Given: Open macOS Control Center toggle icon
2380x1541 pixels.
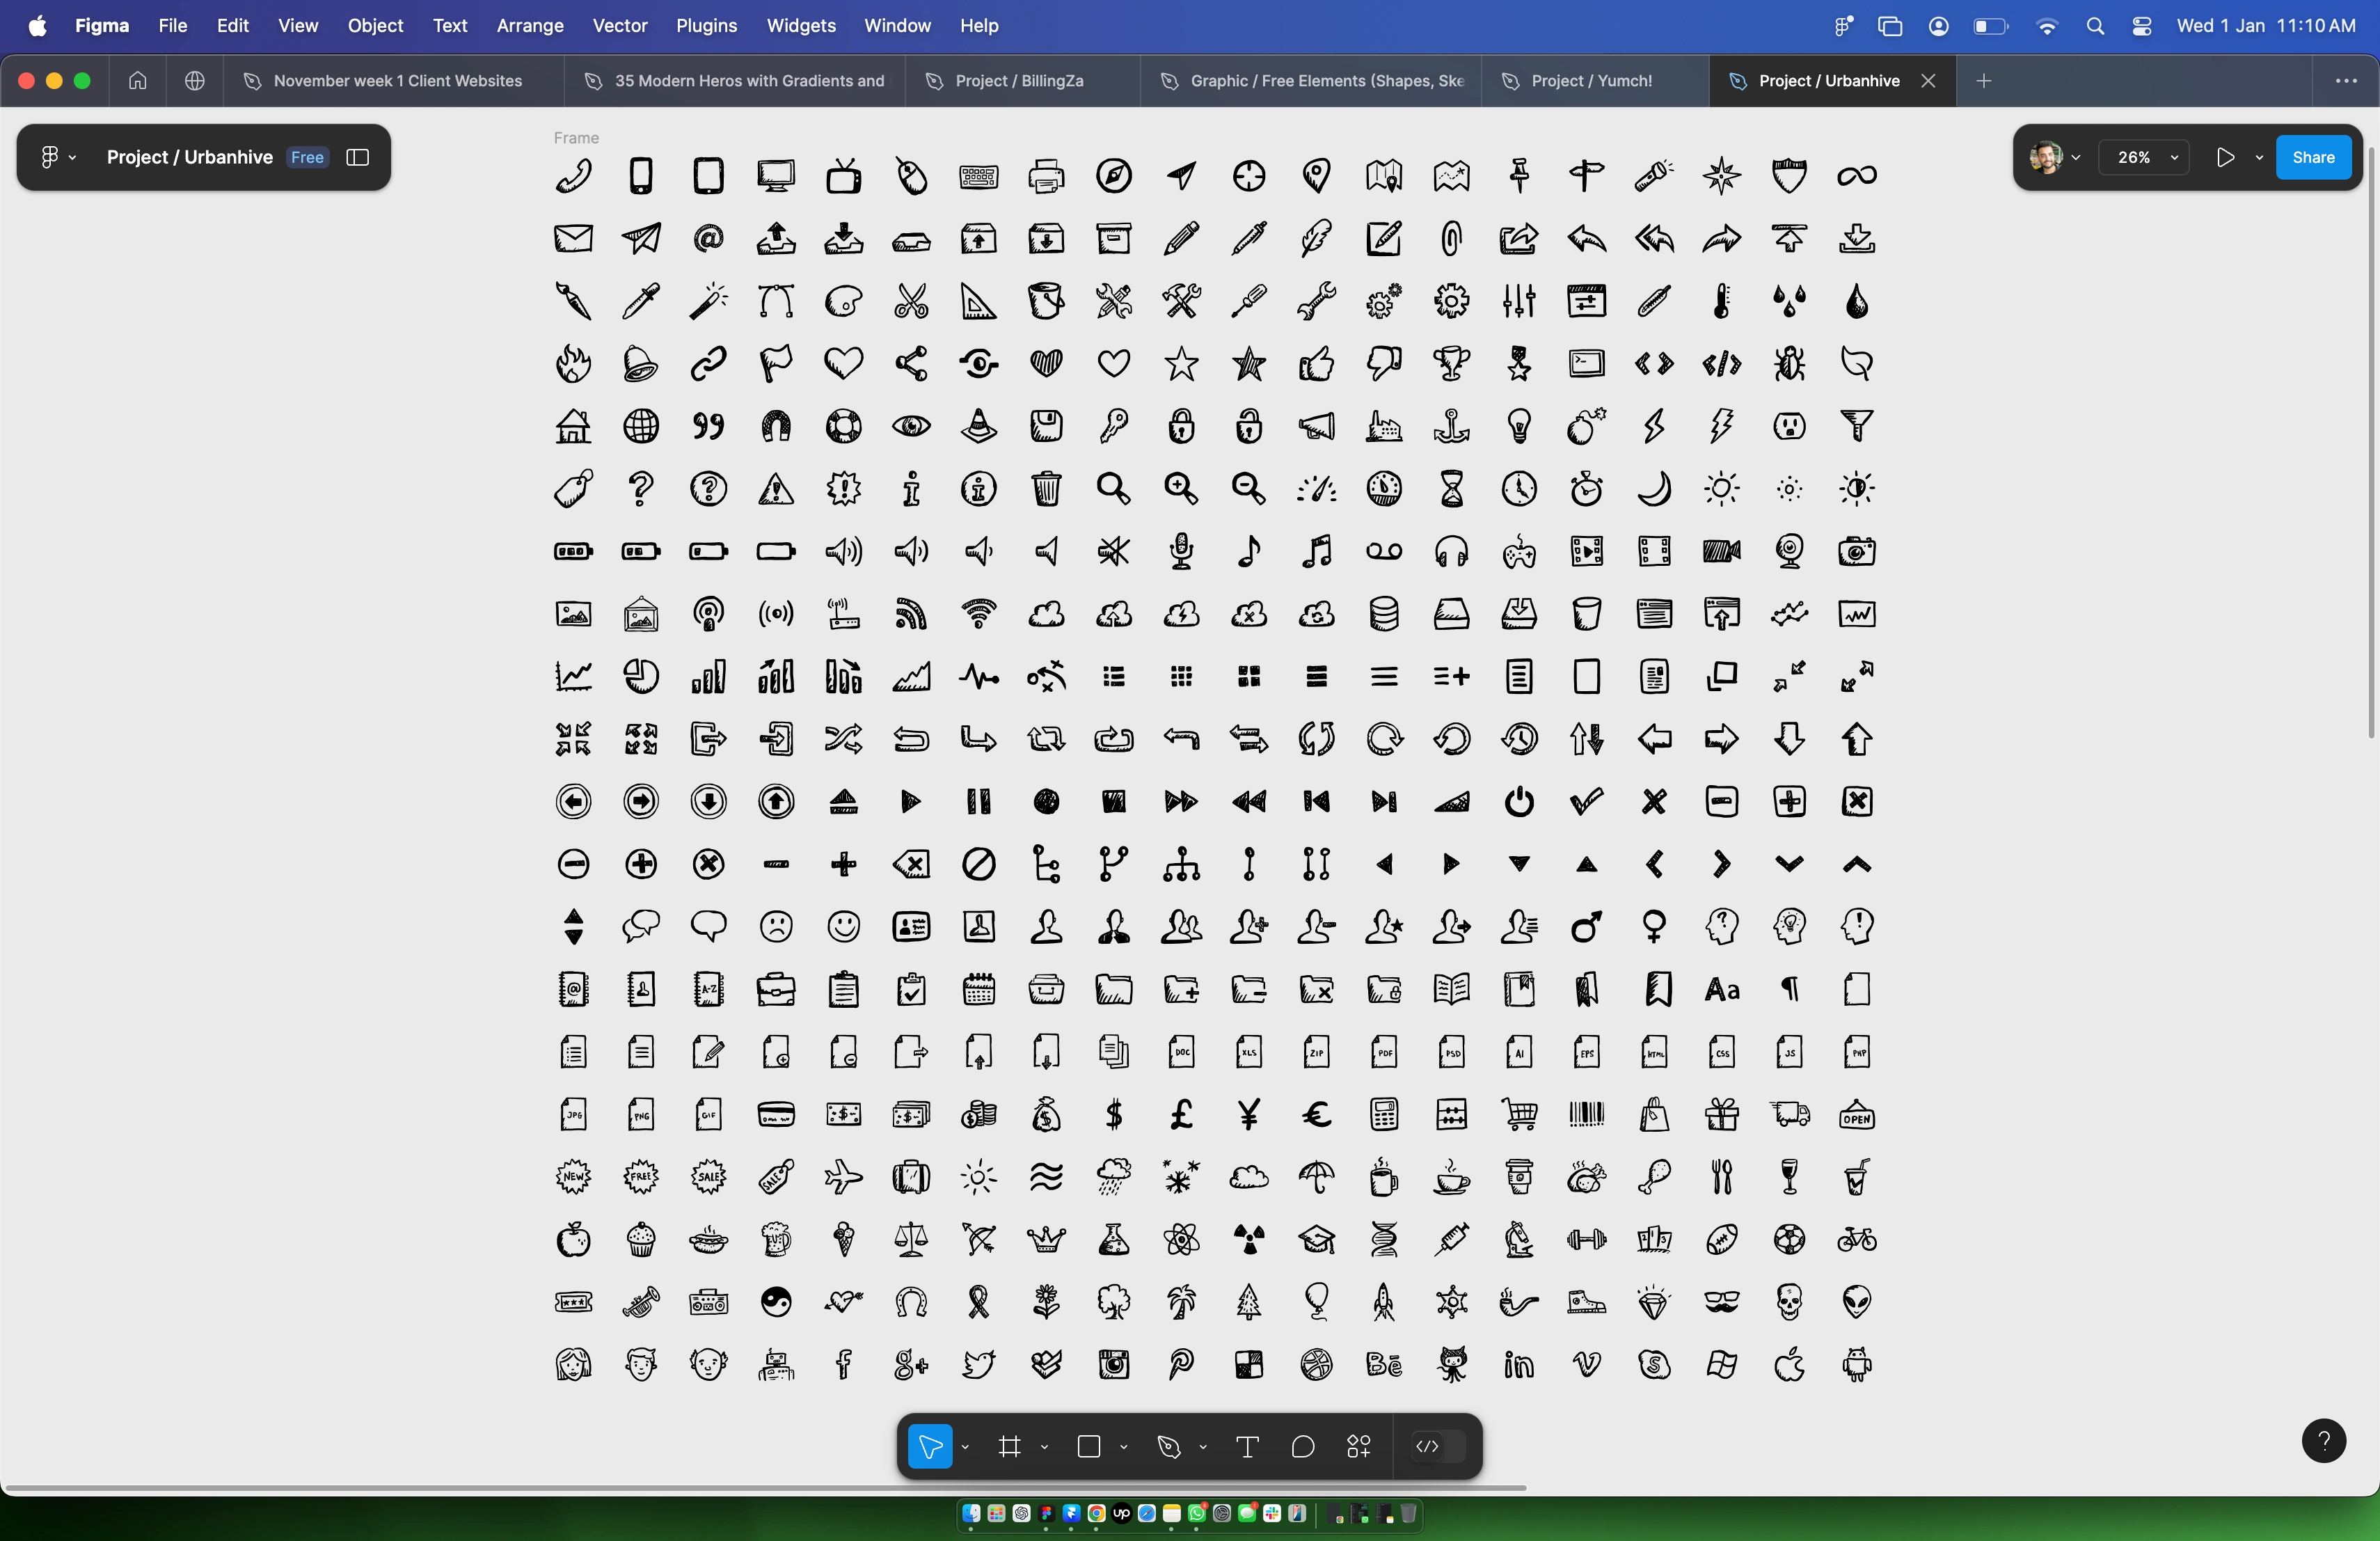Looking at the screenshot, I should [x=2142, y=26].
